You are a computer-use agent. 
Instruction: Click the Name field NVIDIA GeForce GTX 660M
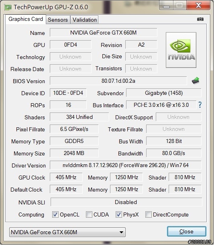click(x=104, y=33)
